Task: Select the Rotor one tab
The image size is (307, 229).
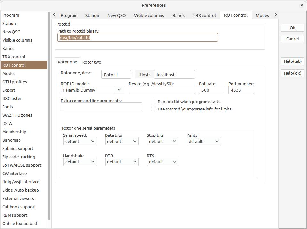Action: pyautogui.click(x=67, y=62)
